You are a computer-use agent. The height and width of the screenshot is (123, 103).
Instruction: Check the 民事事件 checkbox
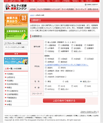[86, 48]
